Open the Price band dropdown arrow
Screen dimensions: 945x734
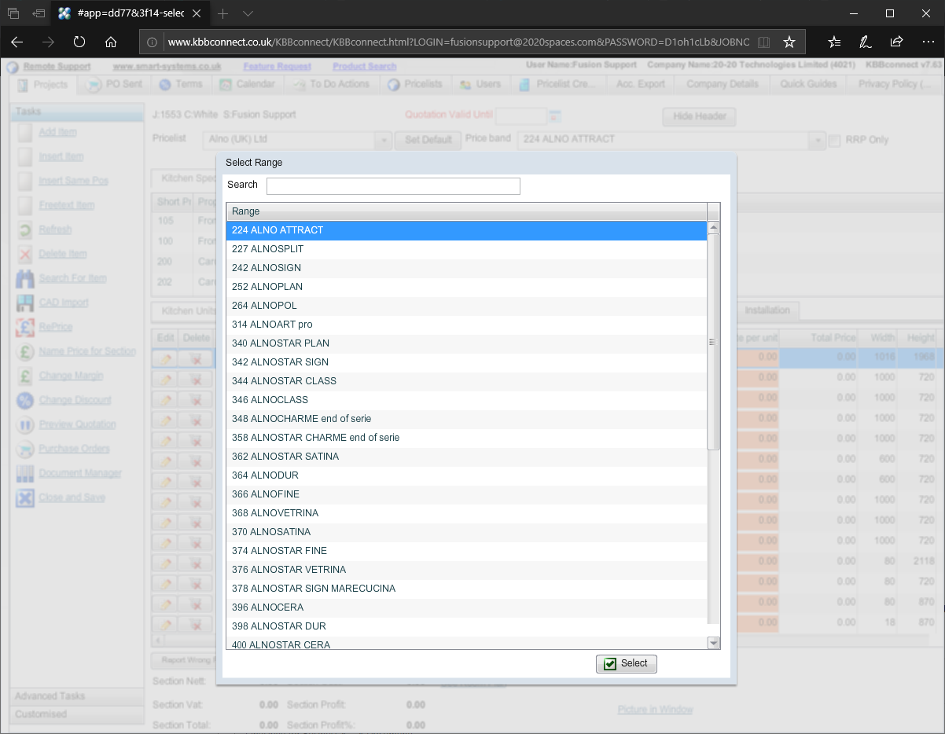pyautogui.click(x=818, y=140)
